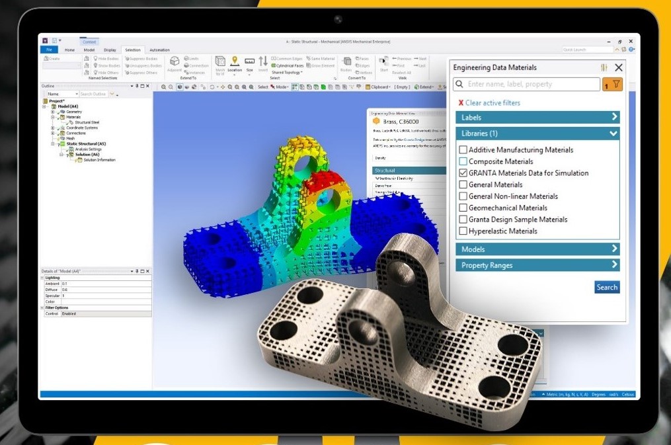Click Search in Engineering Data Materials
This screenshot has height=445, width=671.
pyautogui.click(x=607, y=287)
